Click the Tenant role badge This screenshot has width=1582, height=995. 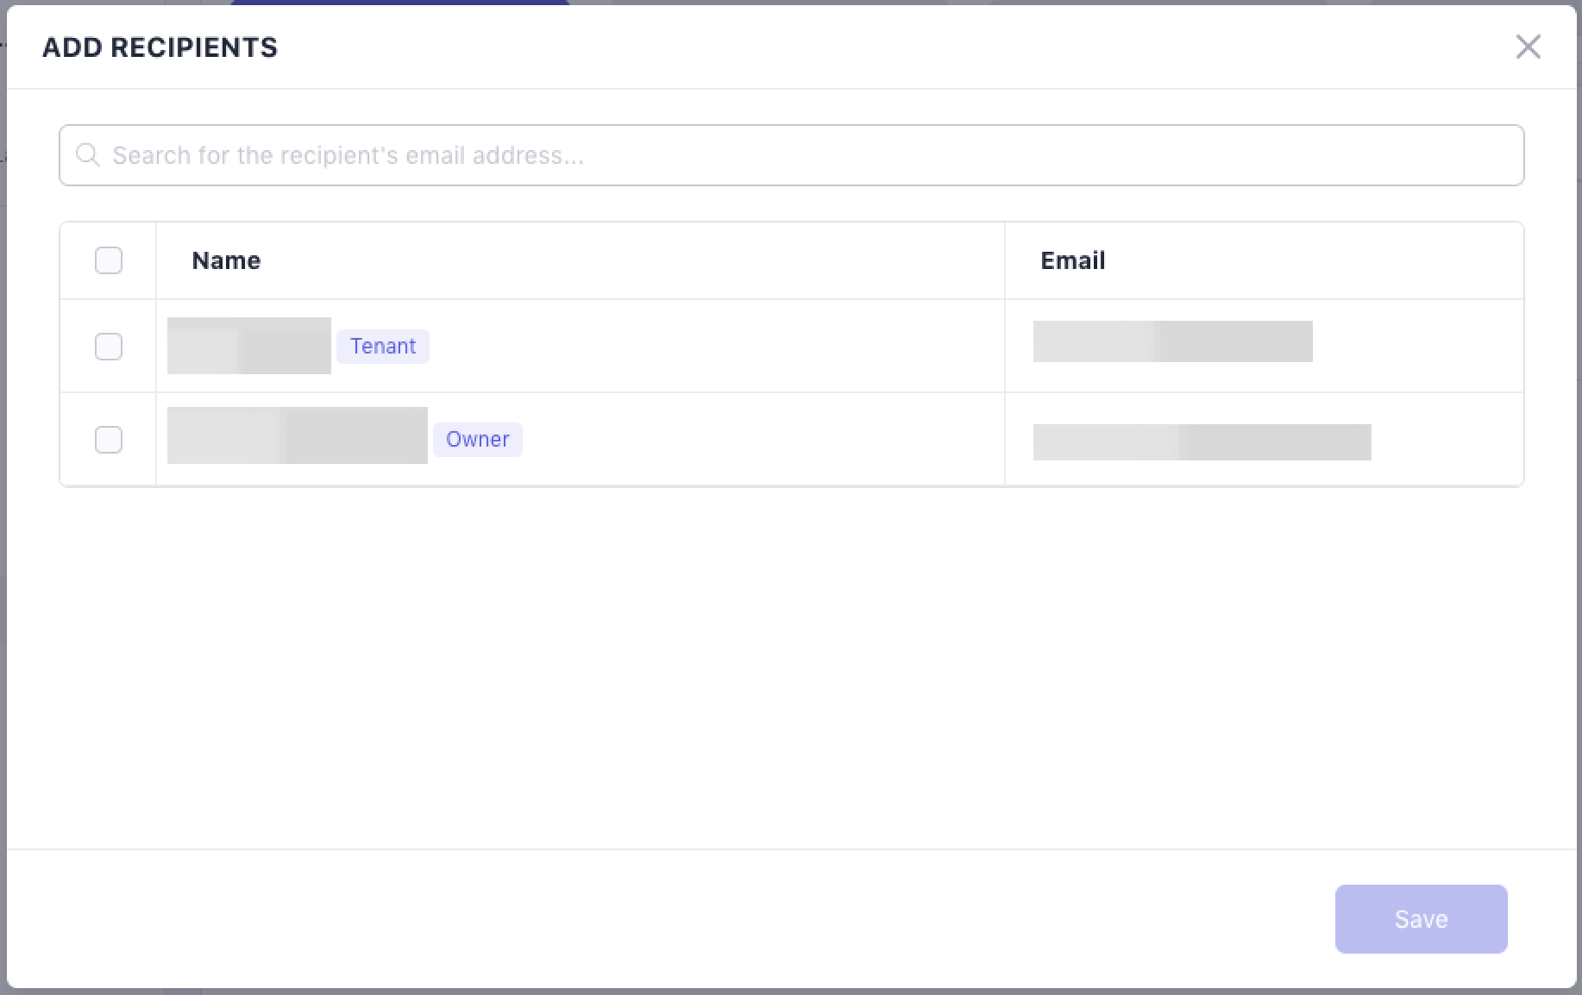click(x=383, y=347)
